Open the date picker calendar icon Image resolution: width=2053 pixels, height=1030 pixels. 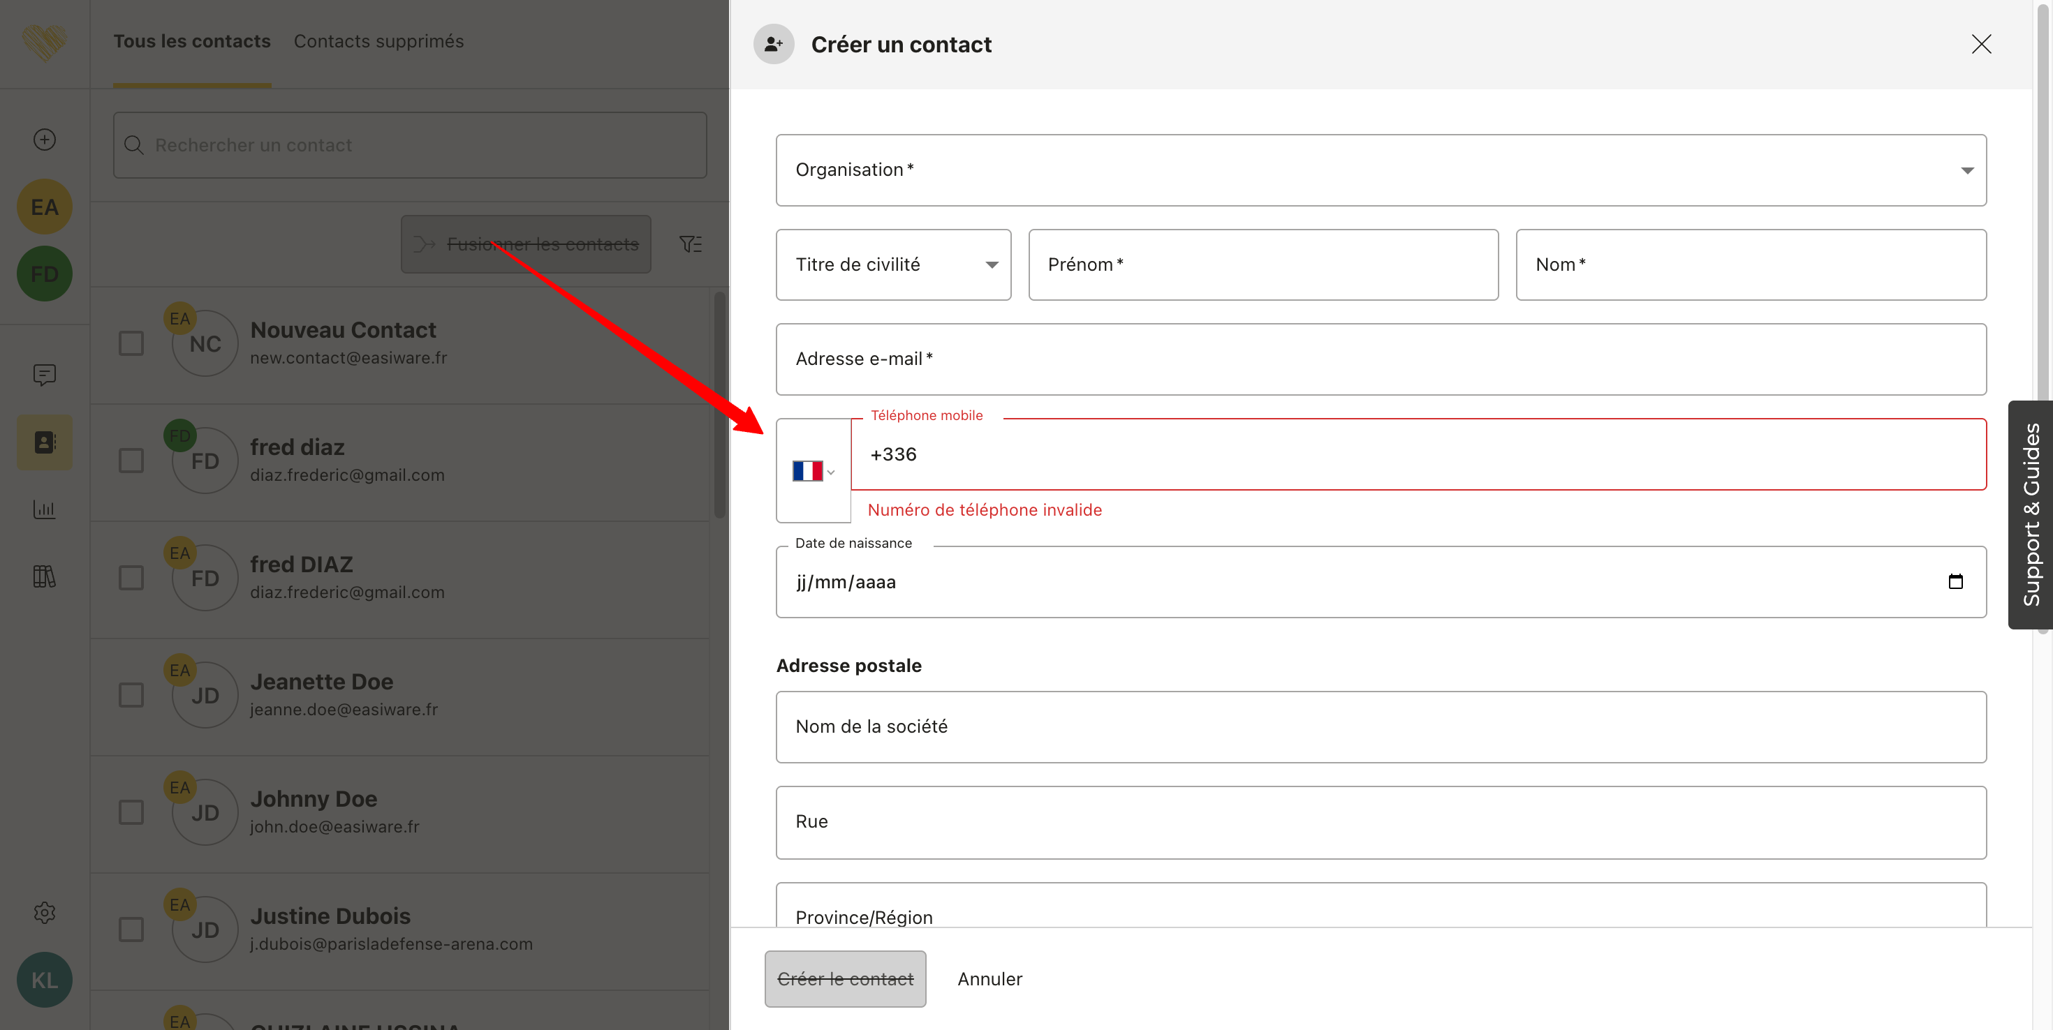click(x=1955, y=581)
